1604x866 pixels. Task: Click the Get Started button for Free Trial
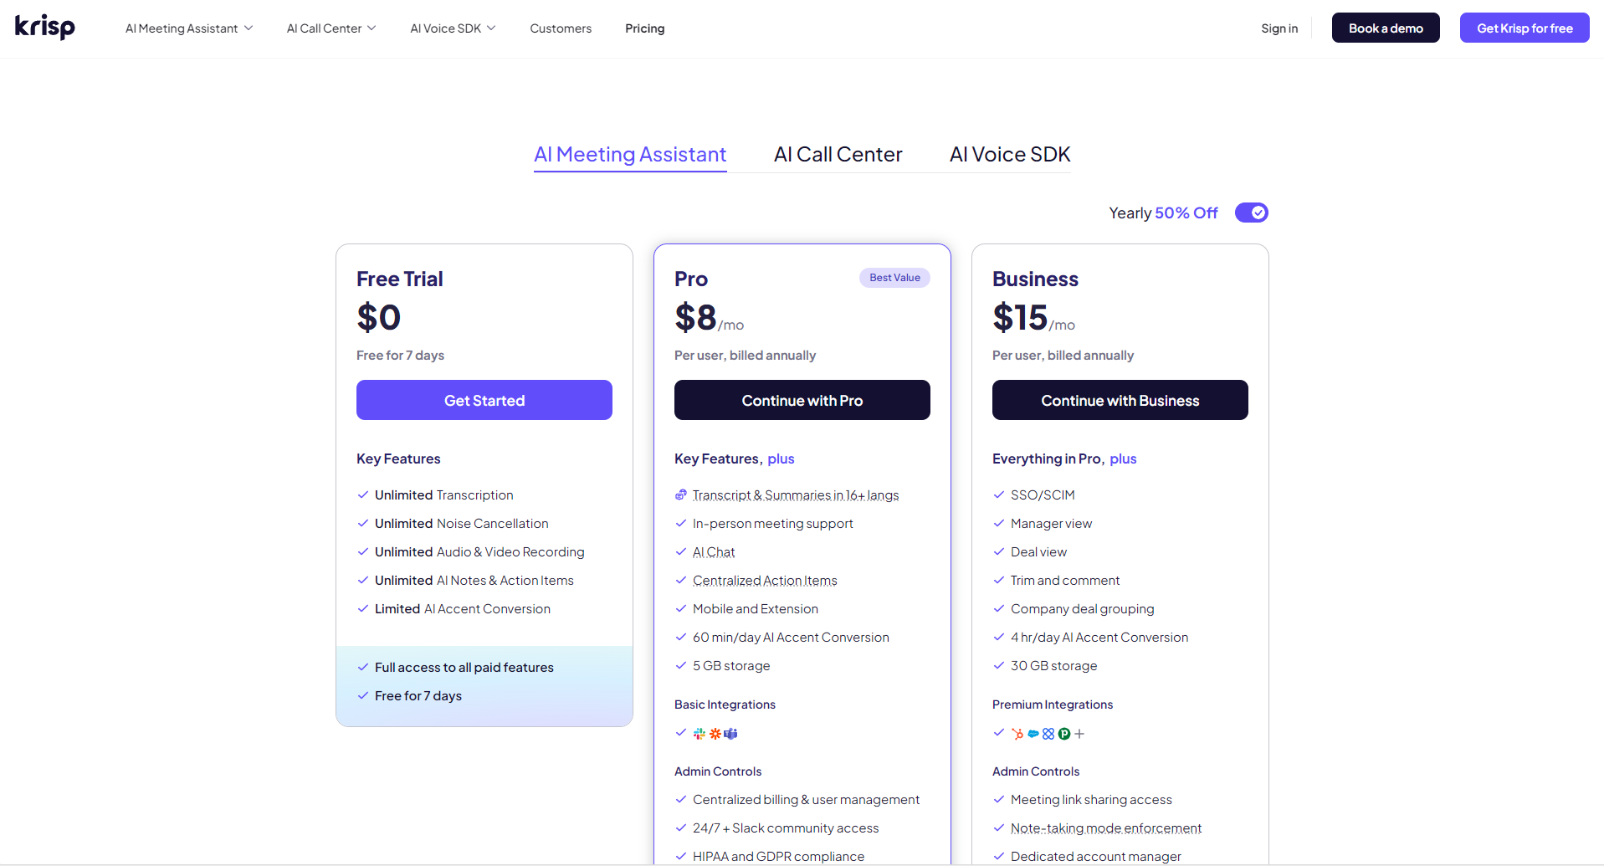coord(484,400)
